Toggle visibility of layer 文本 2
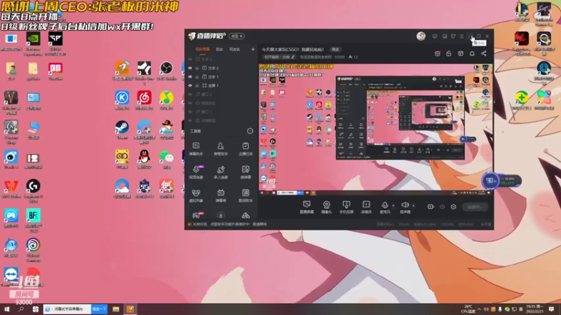The height and width of the screenshot is (315, 561). [190, 68]
